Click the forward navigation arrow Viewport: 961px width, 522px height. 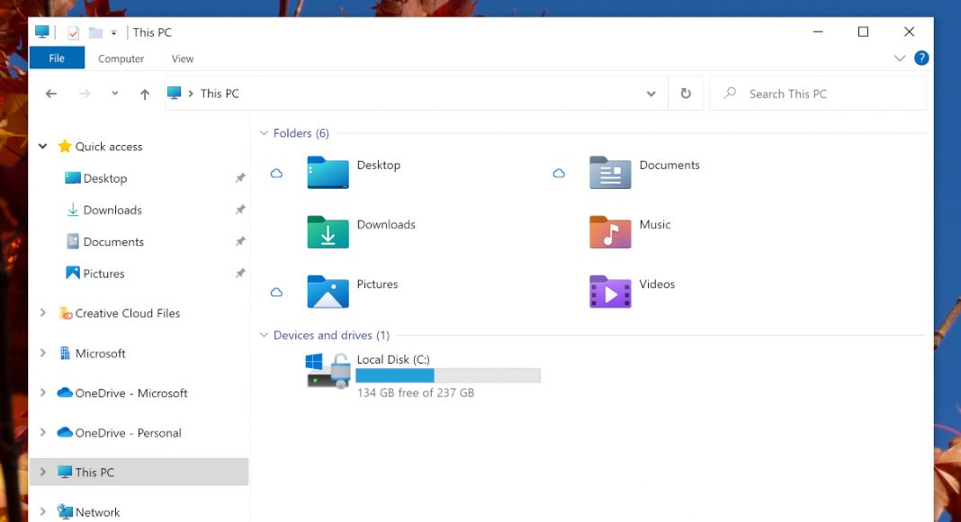[x=85, y=94]
